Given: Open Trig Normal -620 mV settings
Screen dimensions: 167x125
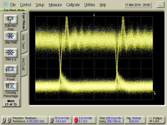Looking at the screenshot, I should [x=135, y=120].
